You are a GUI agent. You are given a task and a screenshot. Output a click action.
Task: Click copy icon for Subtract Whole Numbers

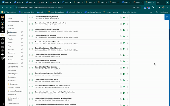pyautogui.click(x=121, y=43)
